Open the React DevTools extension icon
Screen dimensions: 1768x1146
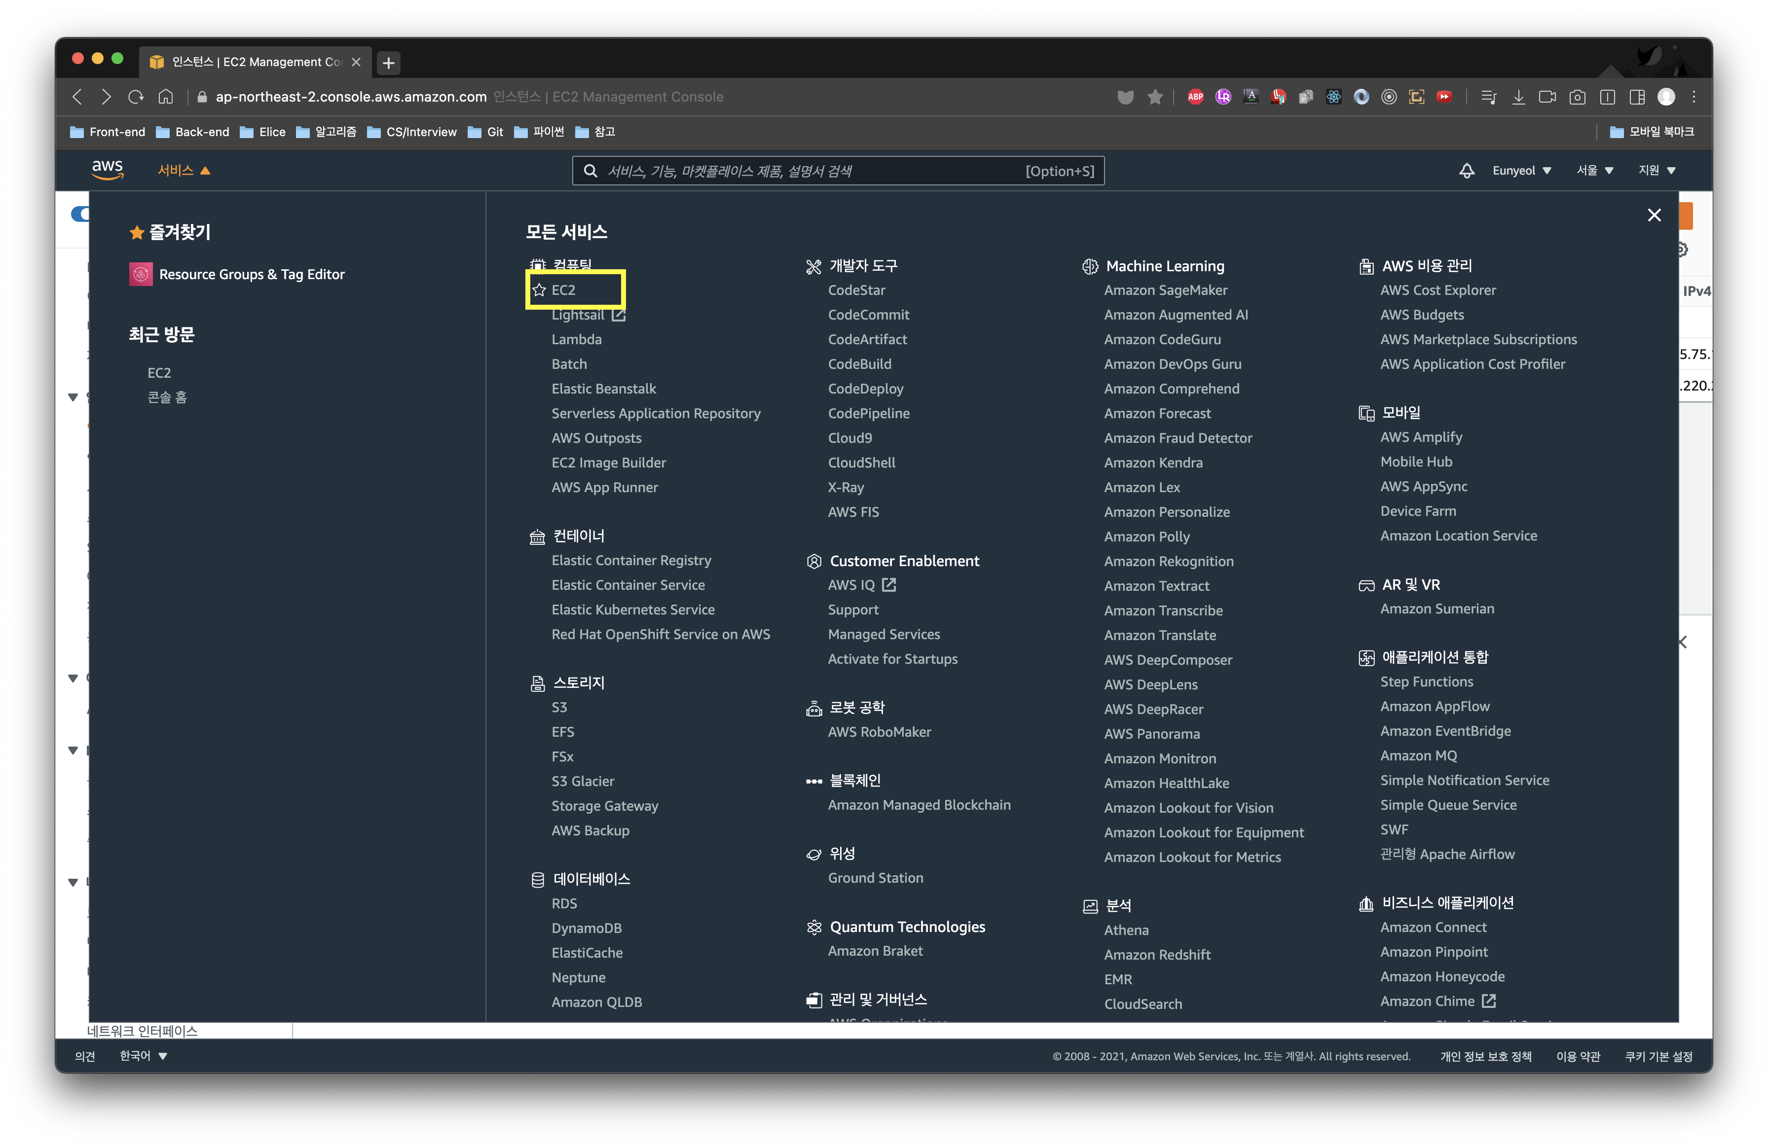pyautogui.click(x=1333, y=97)
